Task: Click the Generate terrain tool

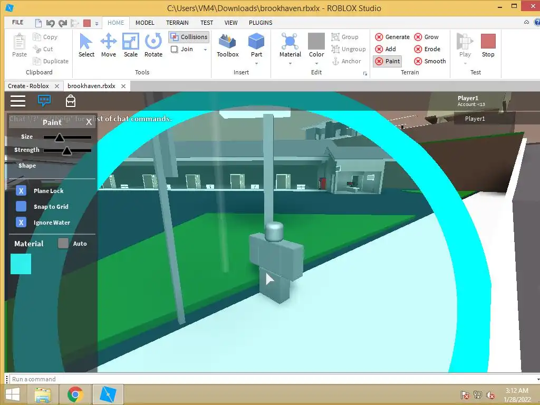Action: pyautogui.click(x=392, y=37)
